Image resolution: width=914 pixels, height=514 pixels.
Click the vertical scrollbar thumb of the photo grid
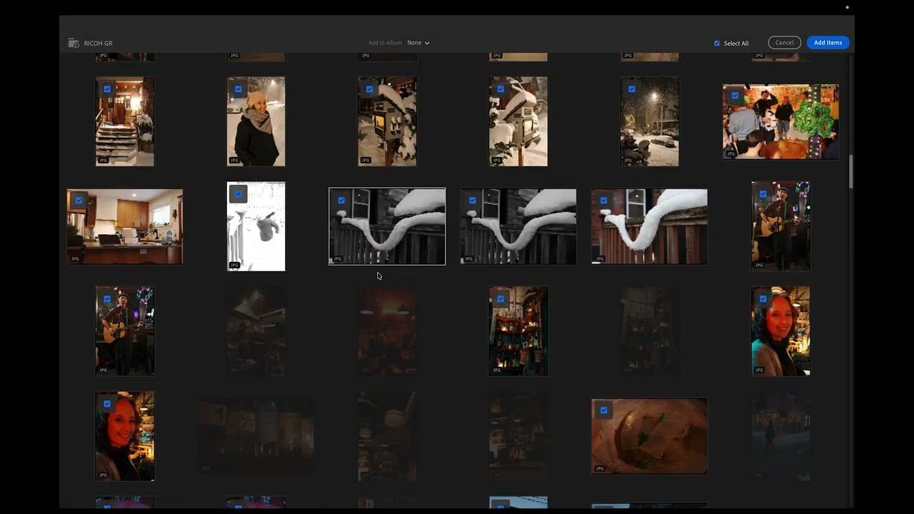(850, 171)
